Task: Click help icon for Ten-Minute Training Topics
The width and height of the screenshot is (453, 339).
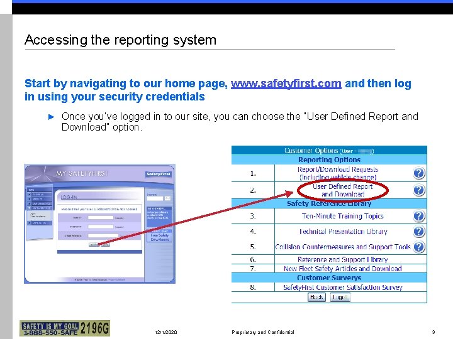Action: 419,216
